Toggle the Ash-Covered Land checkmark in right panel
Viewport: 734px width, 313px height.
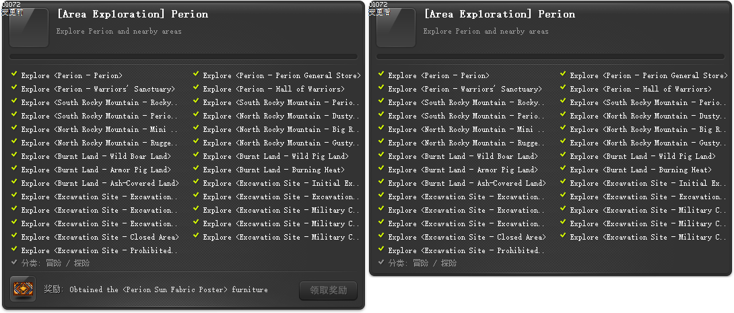(382, 182)
